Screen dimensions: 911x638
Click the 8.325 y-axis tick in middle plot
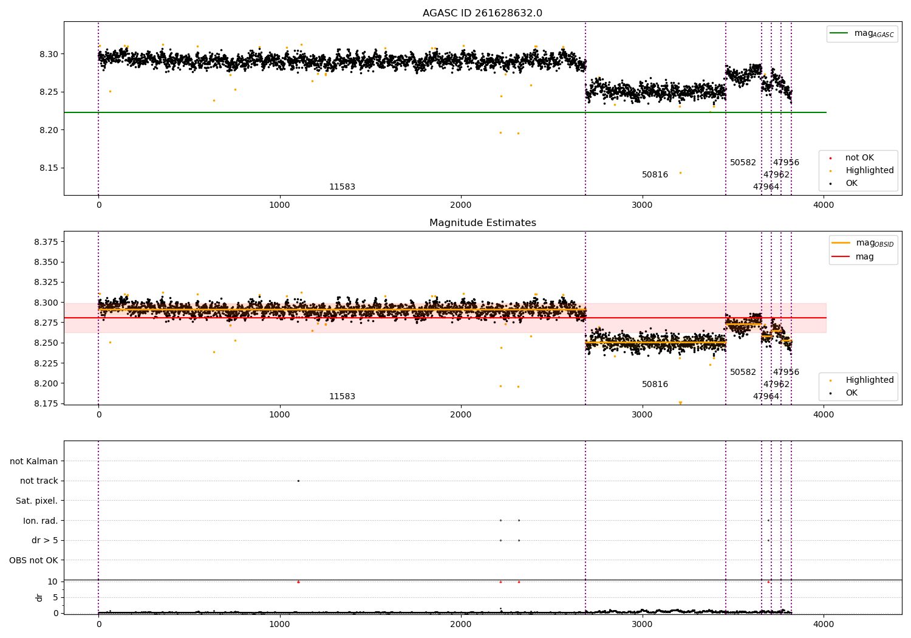click(46, 283)
